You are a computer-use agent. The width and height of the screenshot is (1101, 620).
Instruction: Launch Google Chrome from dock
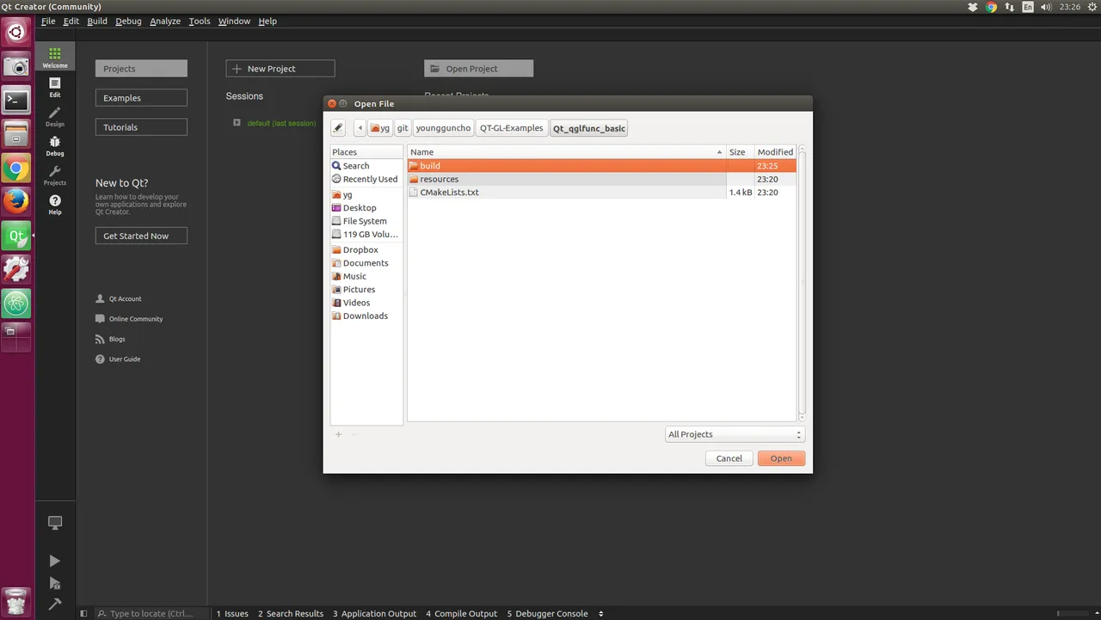(x=16, y=168)
